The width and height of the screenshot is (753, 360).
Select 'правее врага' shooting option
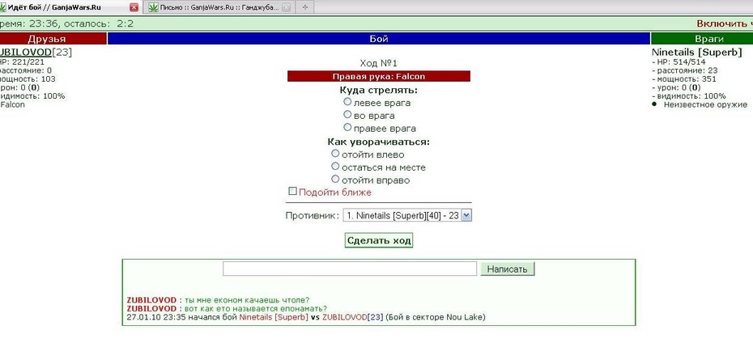coord(347,128)
